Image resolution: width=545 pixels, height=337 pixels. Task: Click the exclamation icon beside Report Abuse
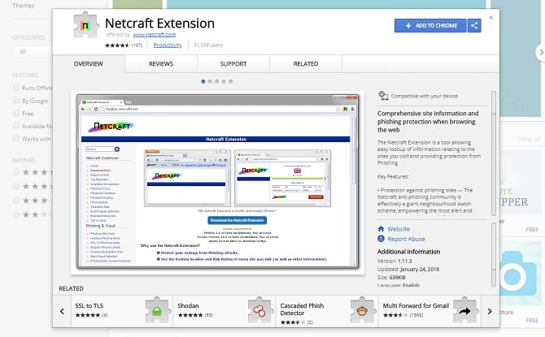click(x=381, y=239)
